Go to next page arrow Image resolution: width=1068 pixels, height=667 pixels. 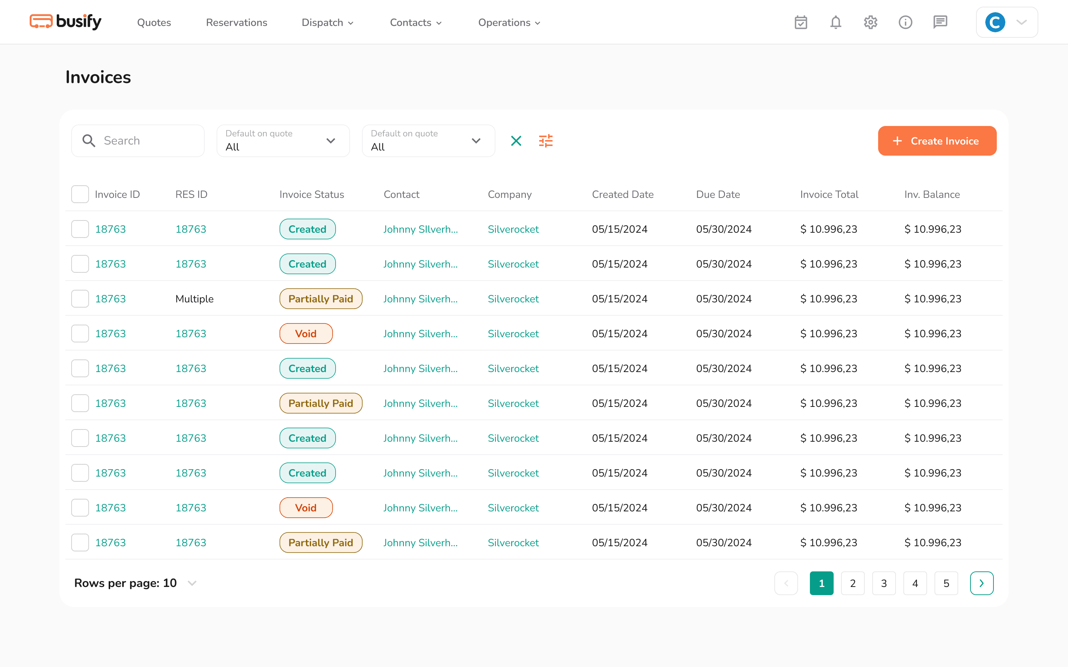[982, 583]
